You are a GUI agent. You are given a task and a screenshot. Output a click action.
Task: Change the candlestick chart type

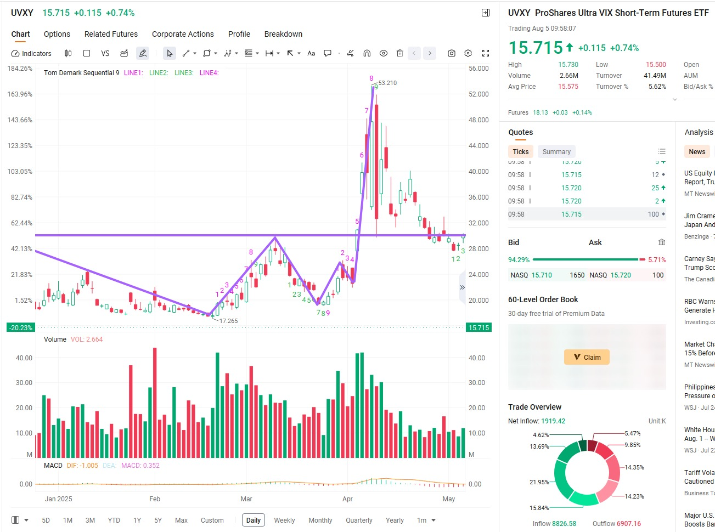coord(68,53)
